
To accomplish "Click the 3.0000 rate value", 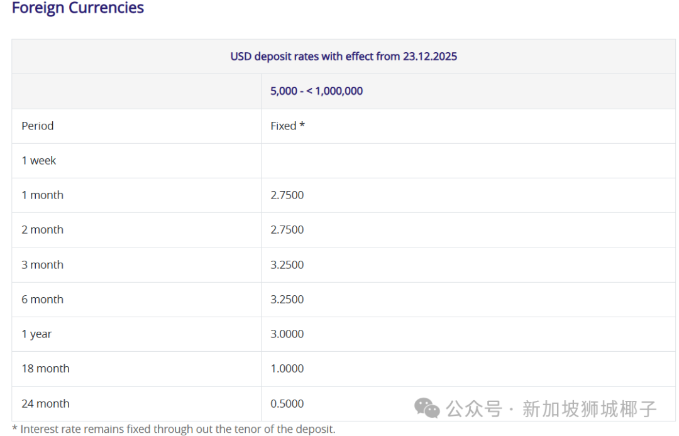I will pos(287,334).
